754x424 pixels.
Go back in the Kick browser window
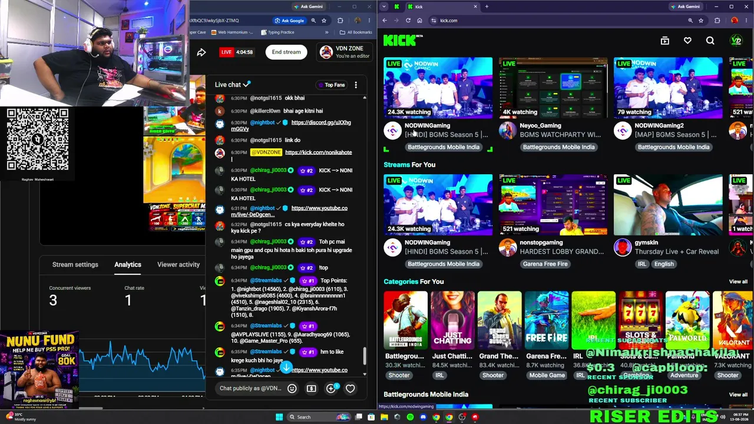[385, 21]
